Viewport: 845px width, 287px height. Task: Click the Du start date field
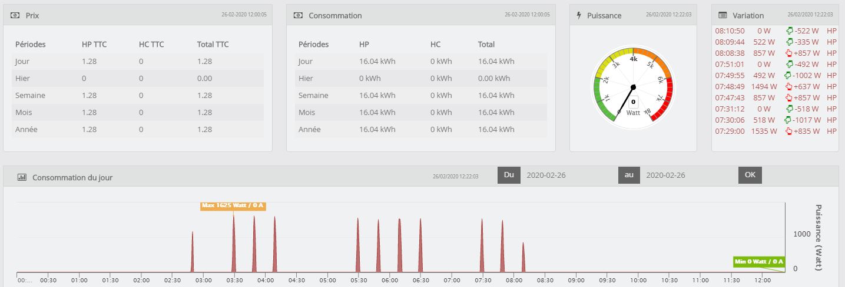566,175
